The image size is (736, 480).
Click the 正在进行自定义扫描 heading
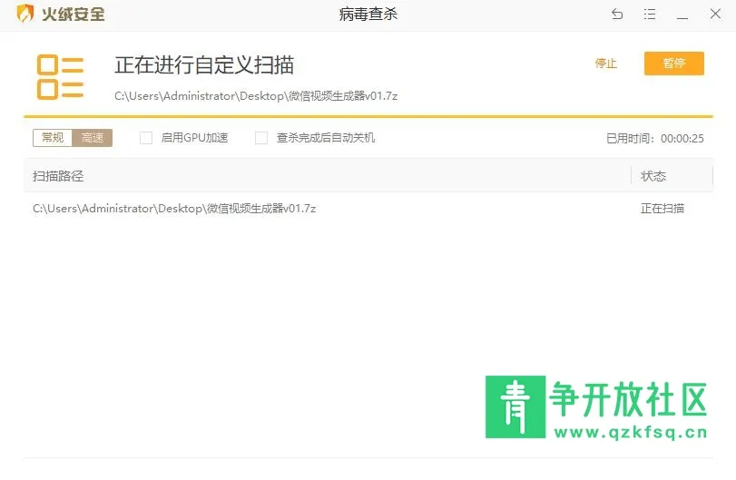pyautogui.click(x=204, y=64)
